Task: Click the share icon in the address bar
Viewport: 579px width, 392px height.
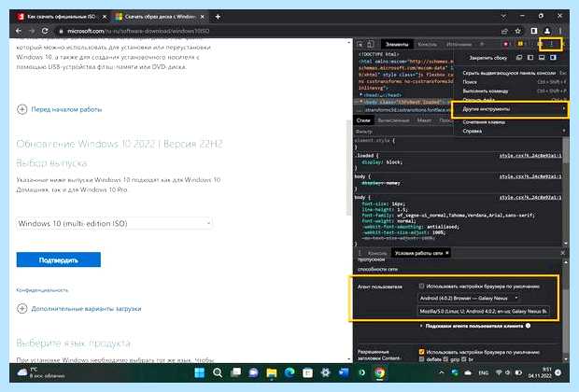Action: pos(504,31)
